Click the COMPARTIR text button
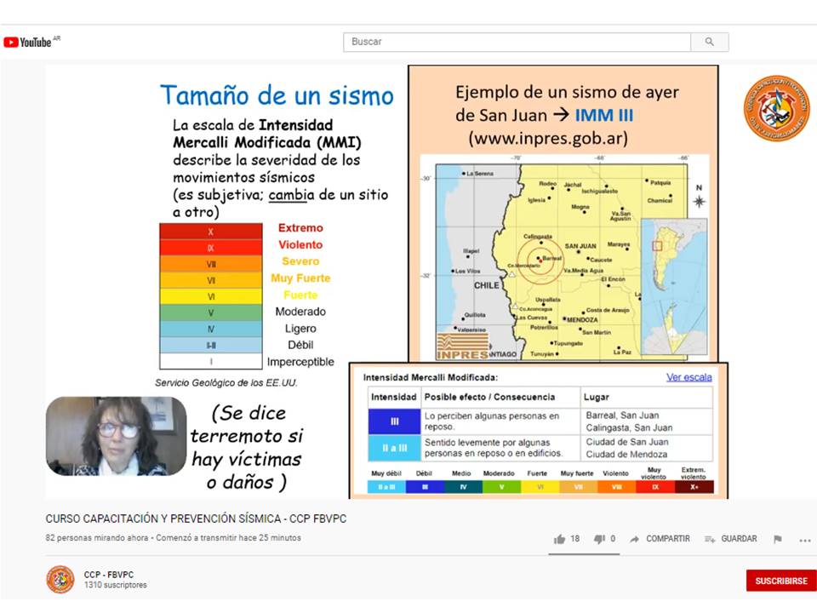 (668, 538)
